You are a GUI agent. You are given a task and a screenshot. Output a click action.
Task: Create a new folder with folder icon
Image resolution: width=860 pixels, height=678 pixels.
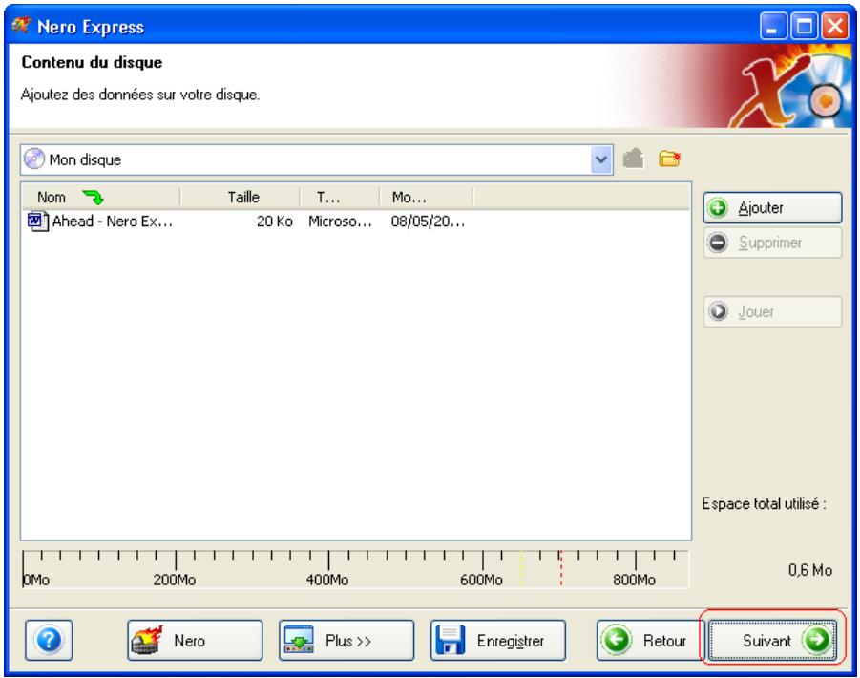[x=670, y=159]
